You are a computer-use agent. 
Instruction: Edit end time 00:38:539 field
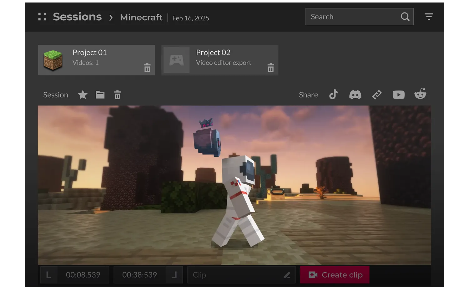tap(139, 275)
